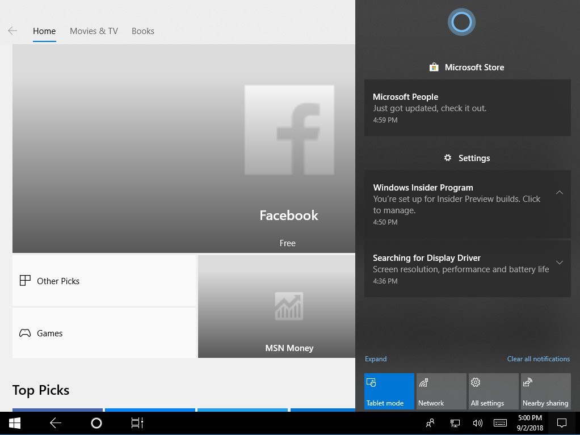Switch to the Books tab
This screenshot has height=435, width=580.
[x=143, y=31]
